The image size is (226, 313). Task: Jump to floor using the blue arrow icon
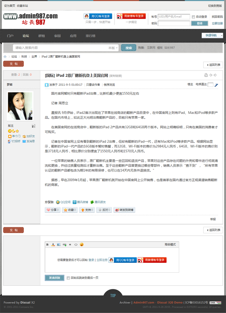[x=216, y=85]
